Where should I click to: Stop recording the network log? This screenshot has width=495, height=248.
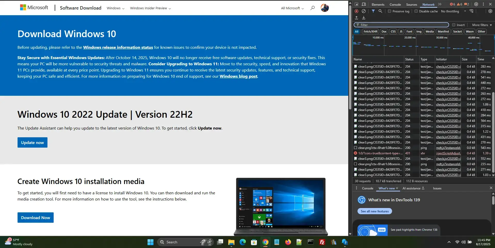pos(356,11)
